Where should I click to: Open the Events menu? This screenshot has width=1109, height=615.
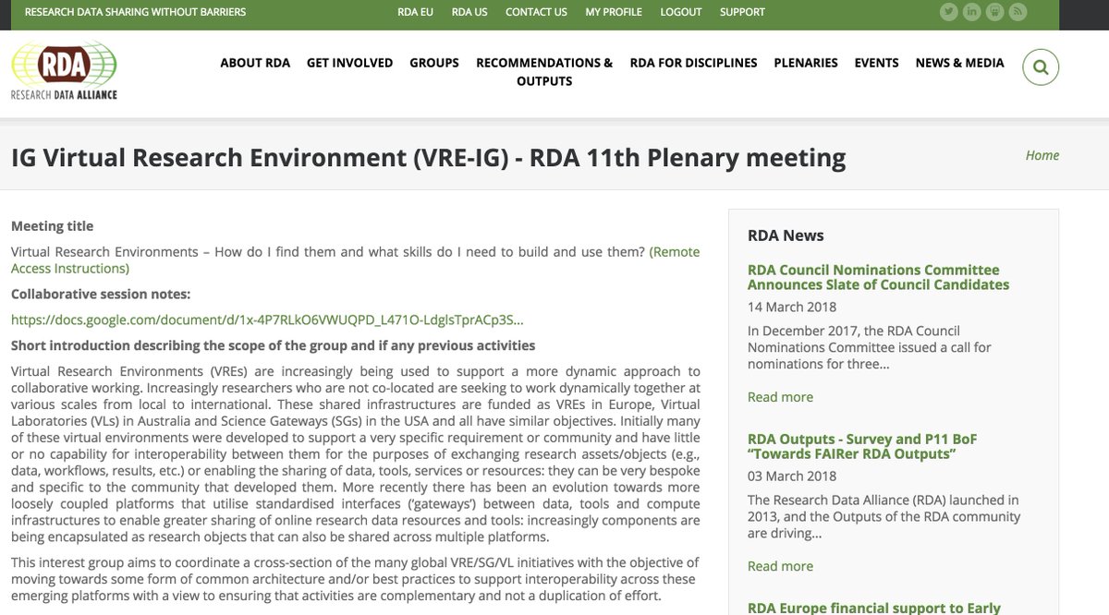pyautogui.click(x=876, y=63)
